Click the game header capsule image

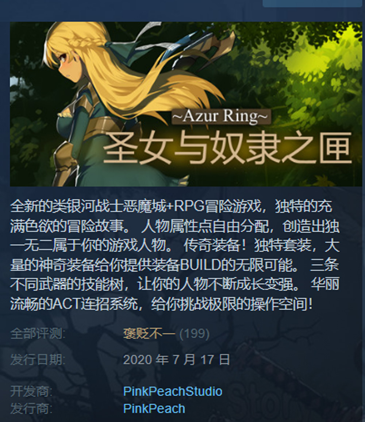(186, 104)
